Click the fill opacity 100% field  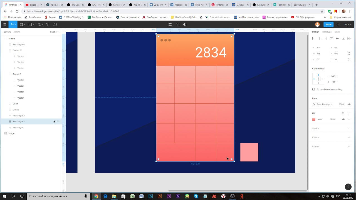pos(333,119)
